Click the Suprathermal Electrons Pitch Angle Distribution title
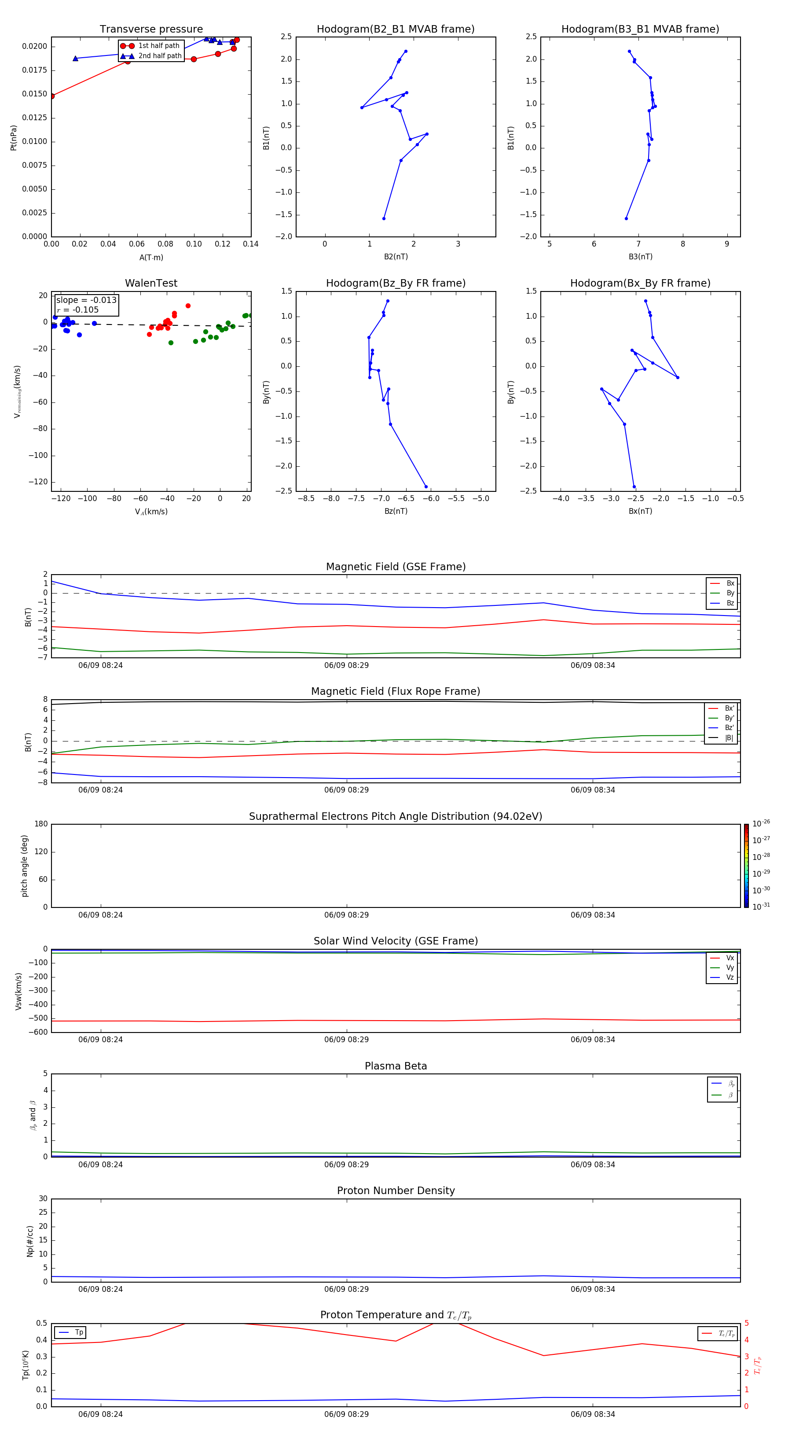 click(x=396, y=817)
